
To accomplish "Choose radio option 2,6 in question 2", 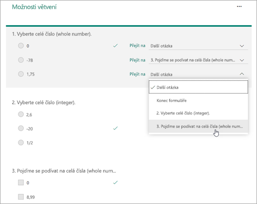I will coord(21,114).
